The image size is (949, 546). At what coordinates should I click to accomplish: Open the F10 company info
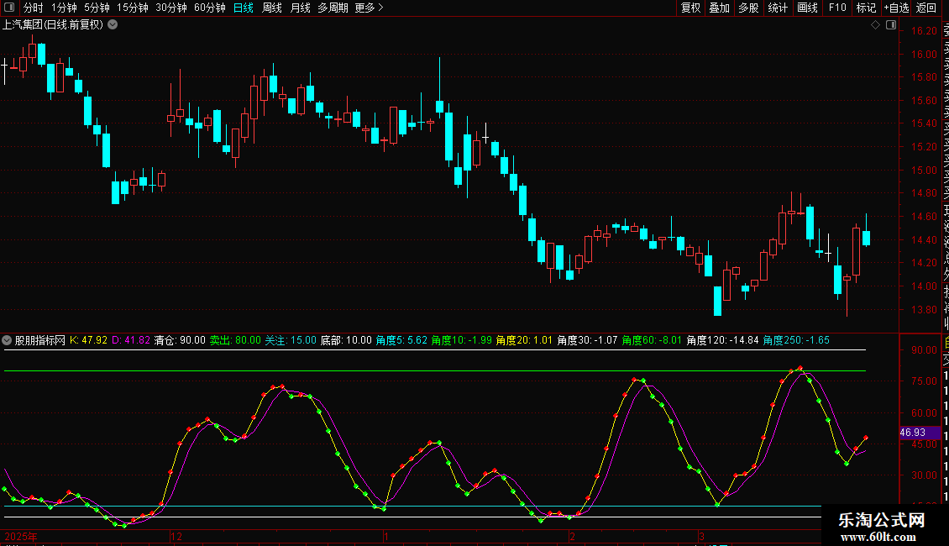pos(837,8)
